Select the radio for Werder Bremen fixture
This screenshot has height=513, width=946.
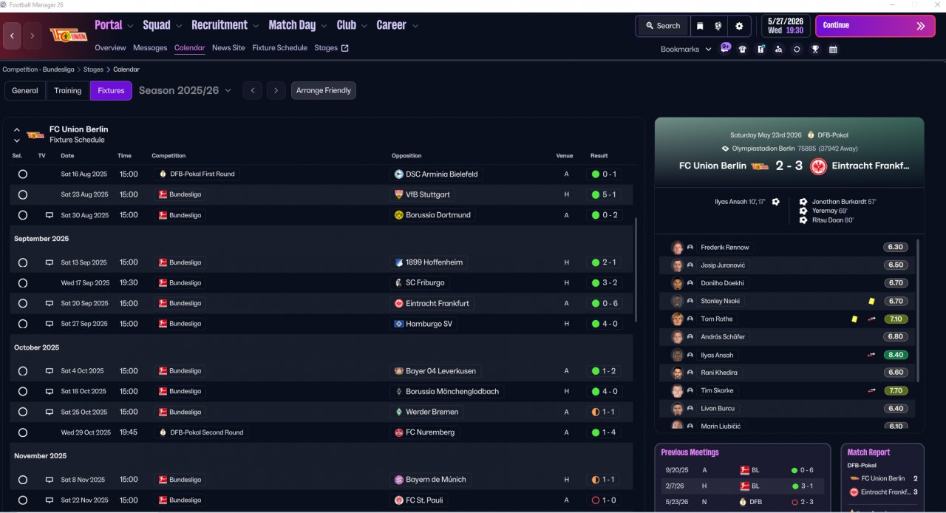point(23,412)
